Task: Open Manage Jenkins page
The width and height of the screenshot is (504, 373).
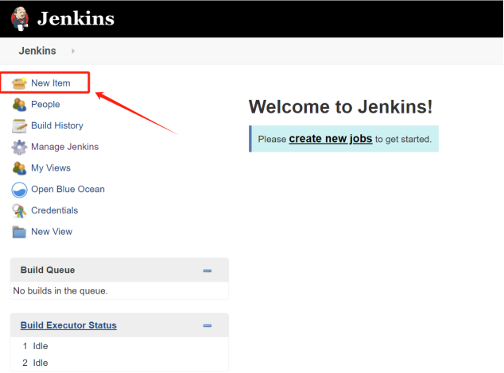Action: tap(64, 147)
